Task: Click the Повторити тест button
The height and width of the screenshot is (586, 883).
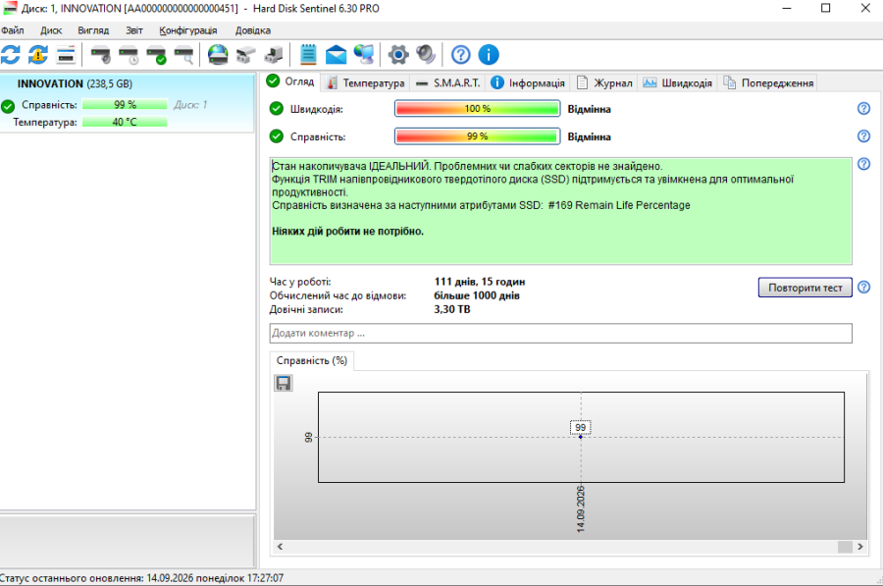Action: click(805, 288)
